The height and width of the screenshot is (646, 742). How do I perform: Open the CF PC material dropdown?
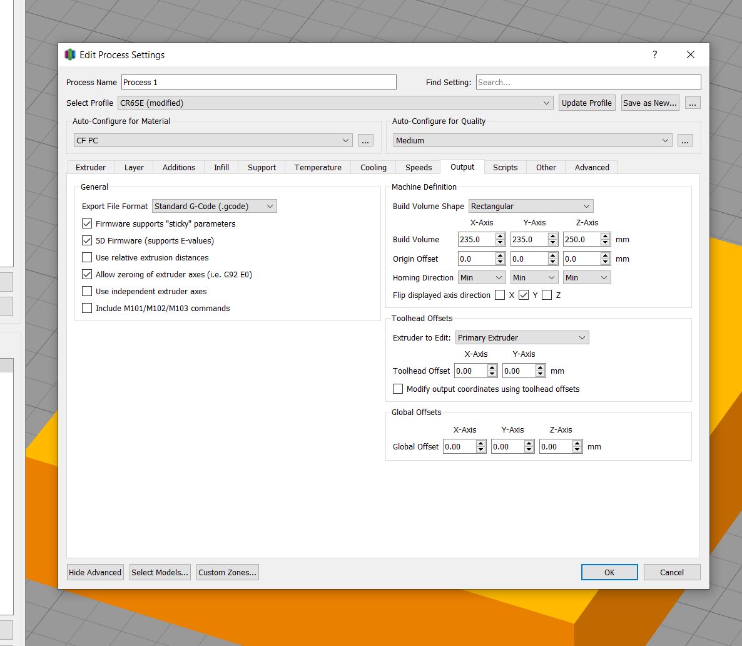[x=213, y=140]
